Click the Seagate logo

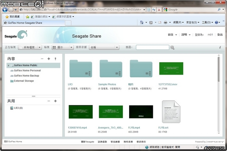pos(16,35)
